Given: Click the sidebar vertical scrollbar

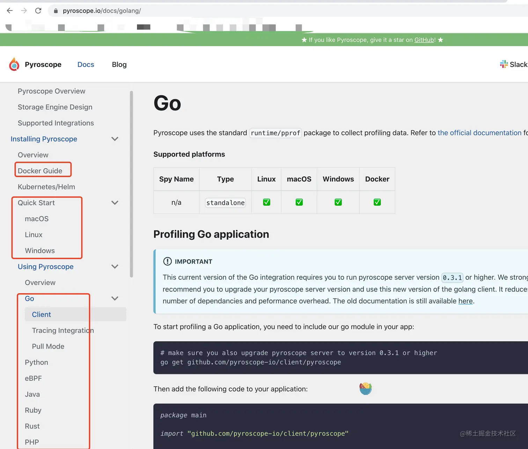Looking at the screenshot, I should (x=131, y=184).
